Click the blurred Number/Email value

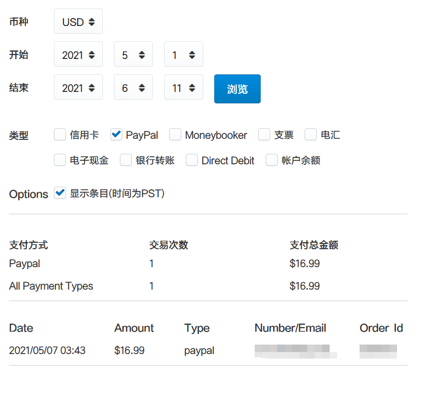(x=295, y=351)
